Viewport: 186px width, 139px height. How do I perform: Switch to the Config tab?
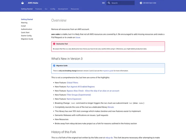pos(52,9)
